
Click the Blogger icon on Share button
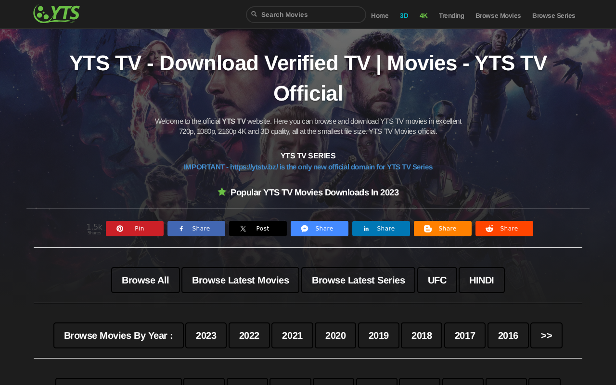point(428,229)
